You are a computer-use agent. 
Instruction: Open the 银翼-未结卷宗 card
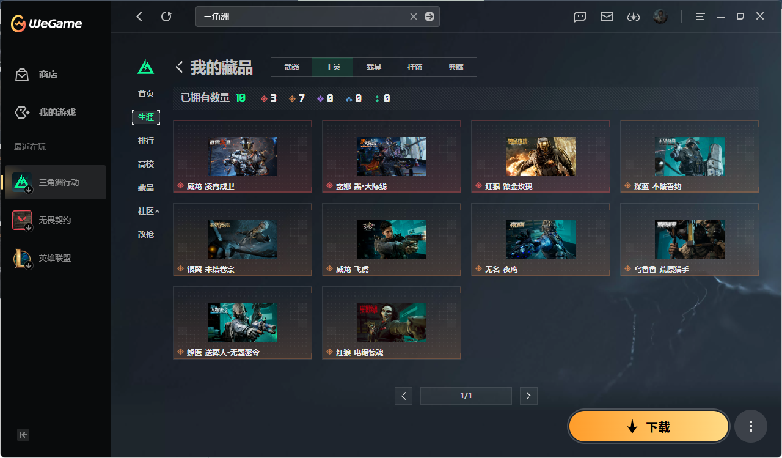click(x=243, y=239)
